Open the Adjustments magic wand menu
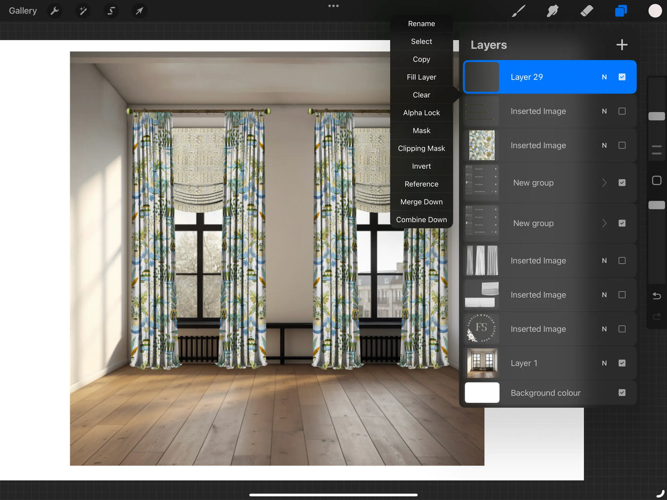This screenshot has width=667, height=500. [x=83, y=11]
